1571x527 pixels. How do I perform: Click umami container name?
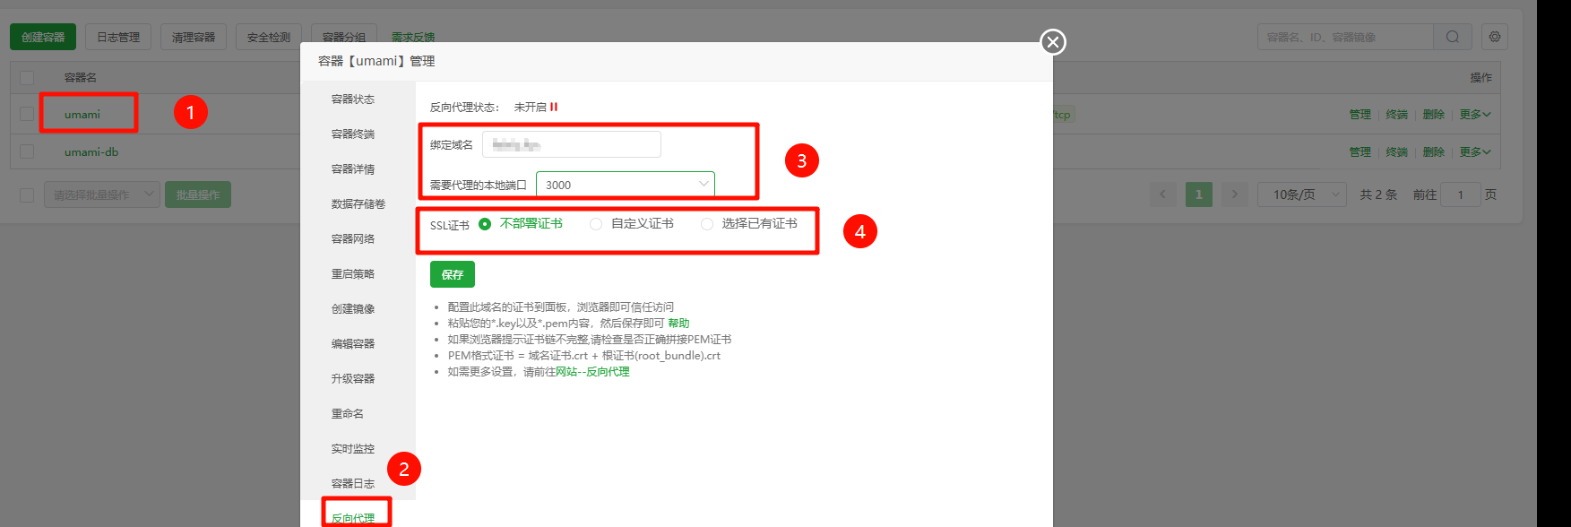[x=82, y=115]
